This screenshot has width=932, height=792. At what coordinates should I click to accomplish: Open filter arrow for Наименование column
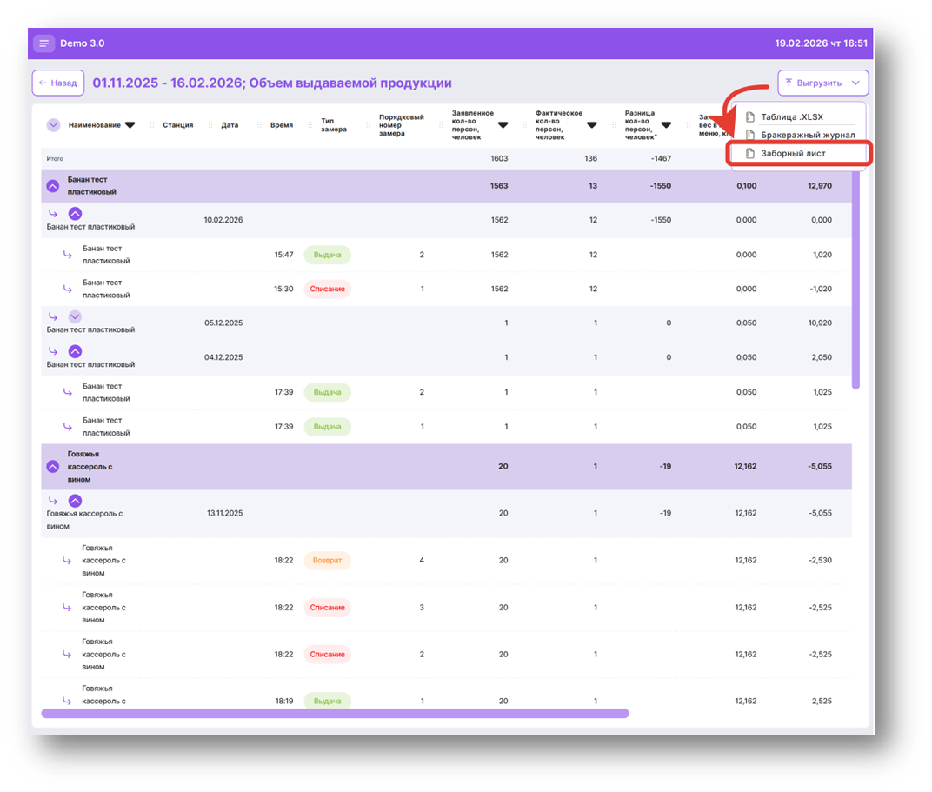pos(130,125)
